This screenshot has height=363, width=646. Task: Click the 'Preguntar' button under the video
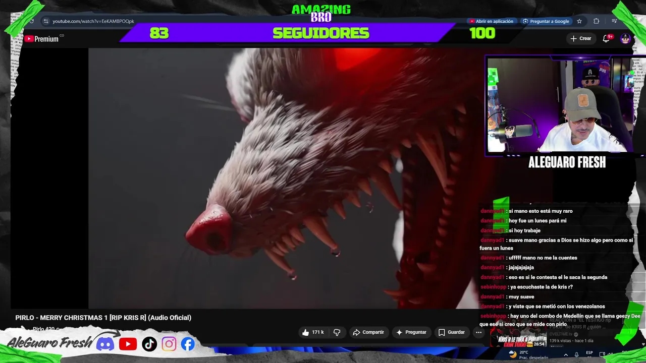coord(411,332)
